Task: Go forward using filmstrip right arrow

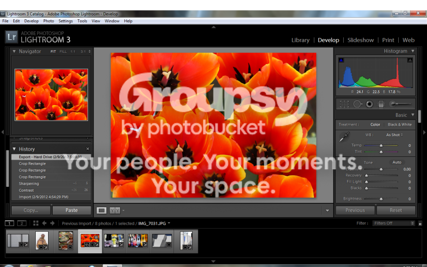Action: [52, 223]
